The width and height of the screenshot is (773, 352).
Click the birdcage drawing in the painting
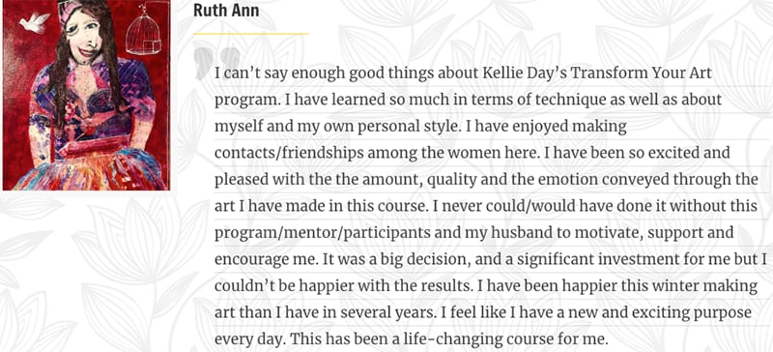(x=142, y=31)
